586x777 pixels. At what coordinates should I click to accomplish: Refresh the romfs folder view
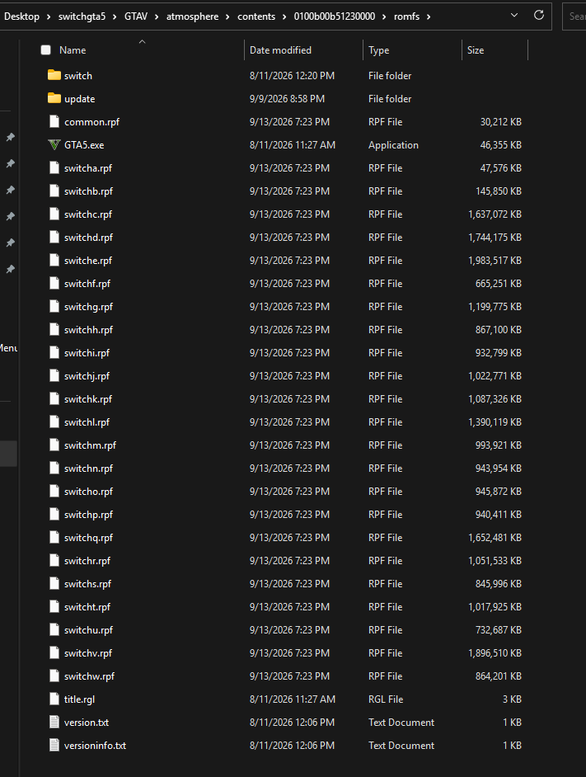pos(539,16)
